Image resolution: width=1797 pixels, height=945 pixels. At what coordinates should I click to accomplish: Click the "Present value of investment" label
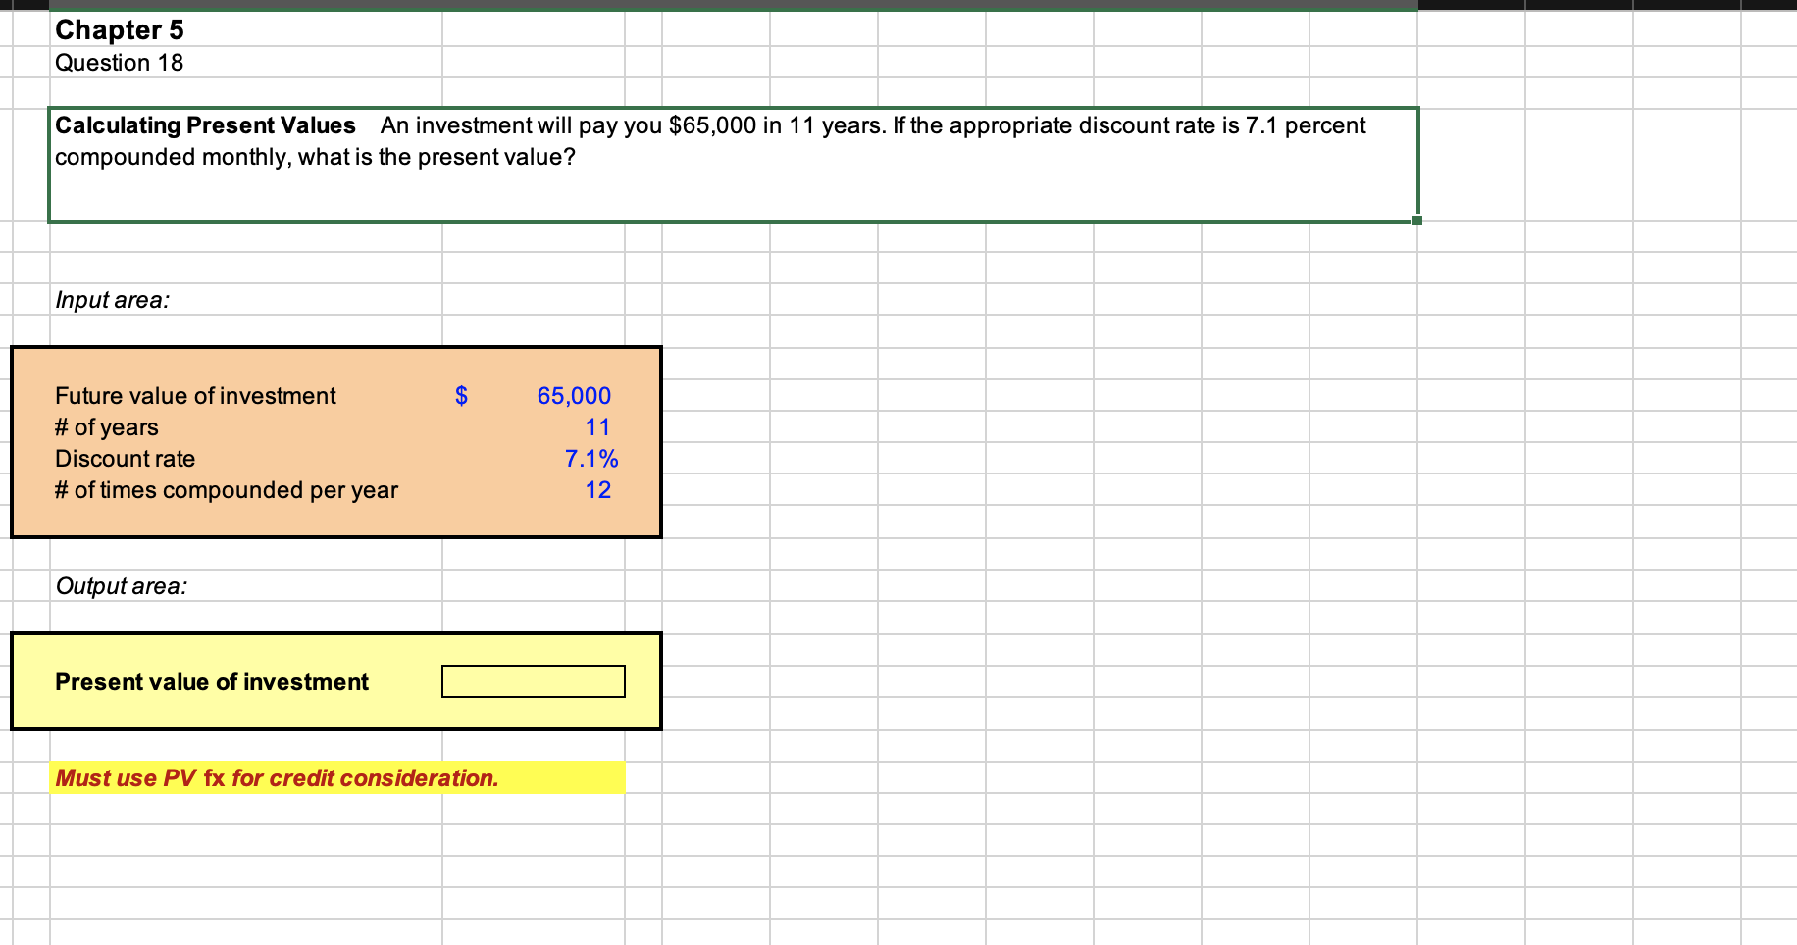click(212, 681)
